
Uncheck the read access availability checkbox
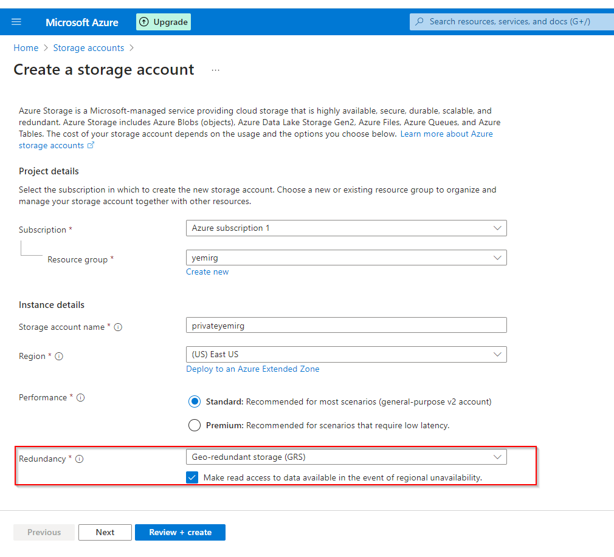[x=192, y=477]
